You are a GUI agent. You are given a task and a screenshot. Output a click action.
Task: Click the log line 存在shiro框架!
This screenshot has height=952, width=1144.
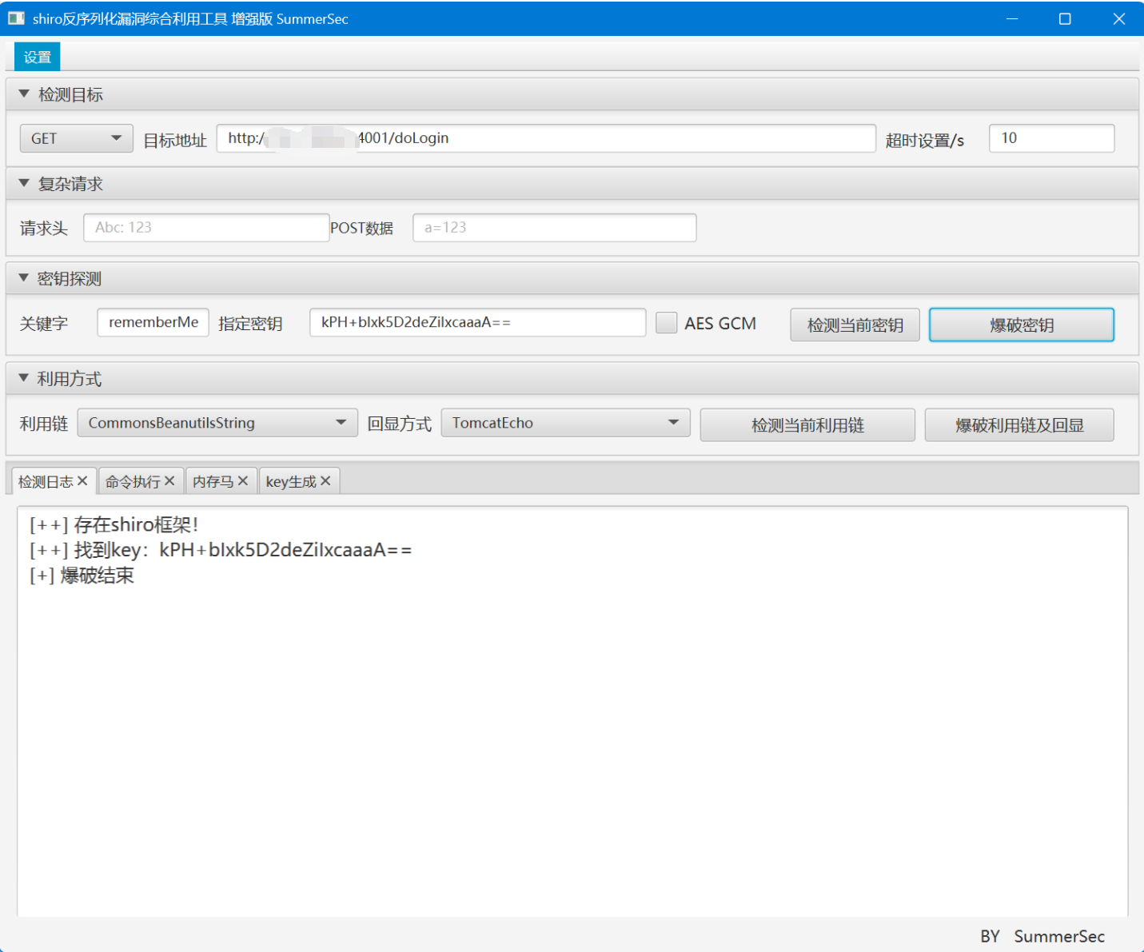tap(114, 524)
